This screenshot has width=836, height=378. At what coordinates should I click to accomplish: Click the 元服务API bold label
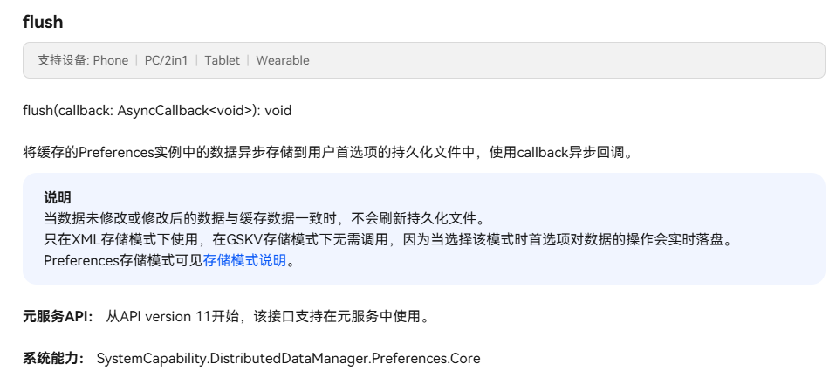[58, 317]
